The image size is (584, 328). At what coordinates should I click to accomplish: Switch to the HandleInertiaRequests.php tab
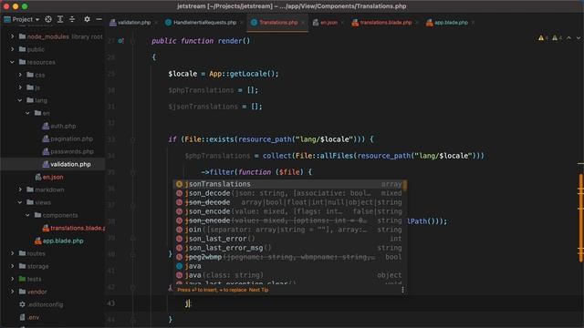(x=201, y=23)
